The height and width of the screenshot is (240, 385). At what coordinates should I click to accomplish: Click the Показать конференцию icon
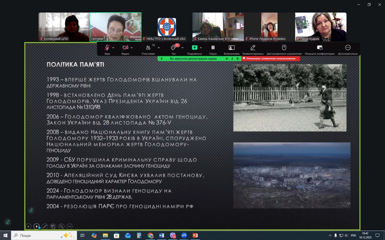[320, 48]
